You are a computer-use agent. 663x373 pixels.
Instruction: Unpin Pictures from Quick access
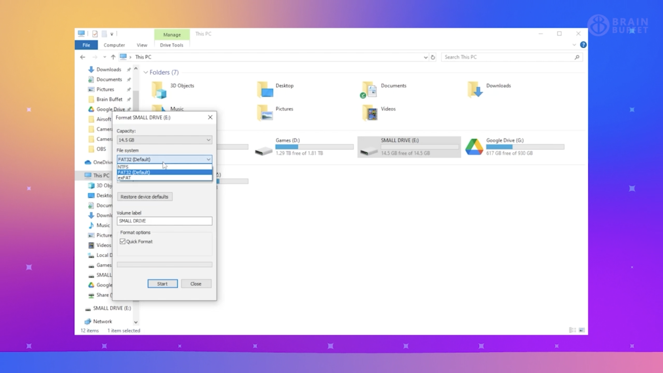click(129, 89)
